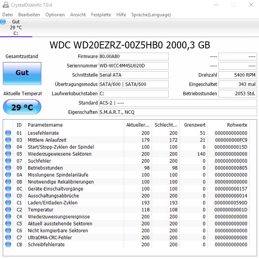The width and height of the screenshot is (259, 259).
Task: Select the UltraDMA-CRC-Fehler parameter name
Action: [x=50, y=238]
